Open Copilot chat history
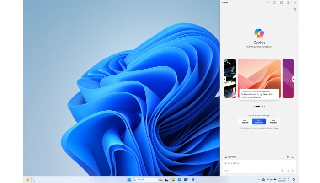320x183 pixels. [x=295, y=10]
